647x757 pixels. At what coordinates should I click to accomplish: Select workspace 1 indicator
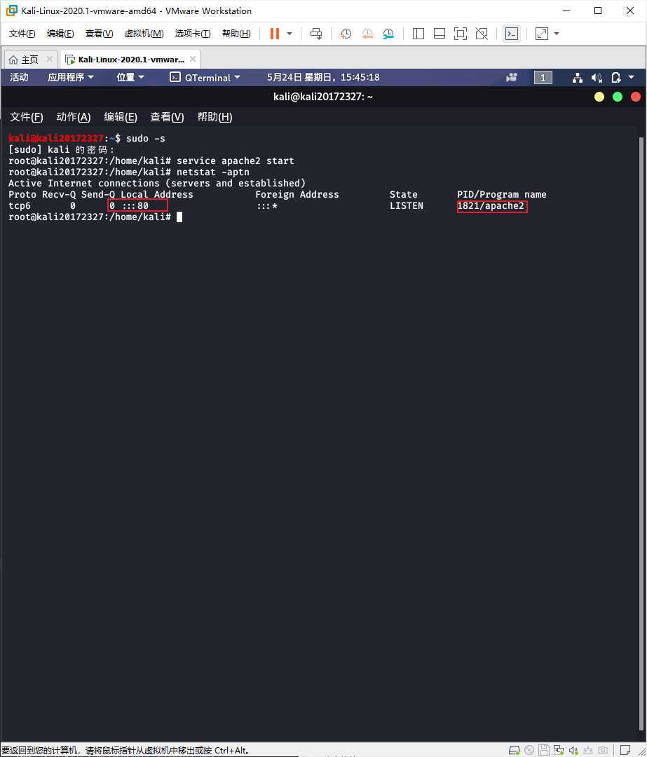[543, 78]
